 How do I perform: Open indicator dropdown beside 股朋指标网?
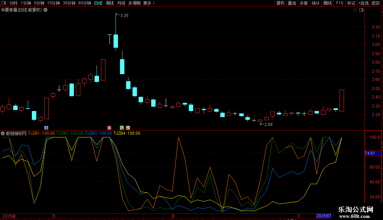pos(3,133)
